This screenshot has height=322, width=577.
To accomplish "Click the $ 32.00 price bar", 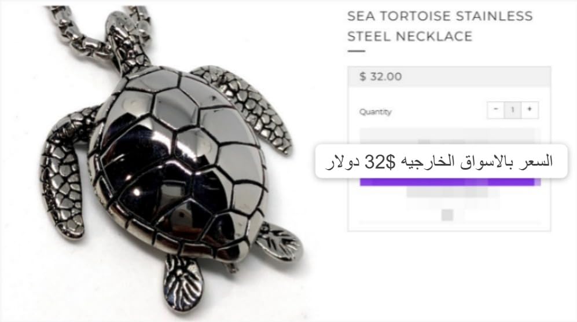I will coord(449,76).
